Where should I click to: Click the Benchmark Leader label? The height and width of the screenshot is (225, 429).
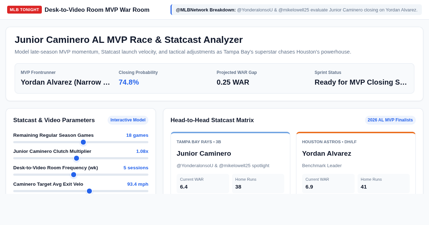pyautogui.click(x=322, y=166)
